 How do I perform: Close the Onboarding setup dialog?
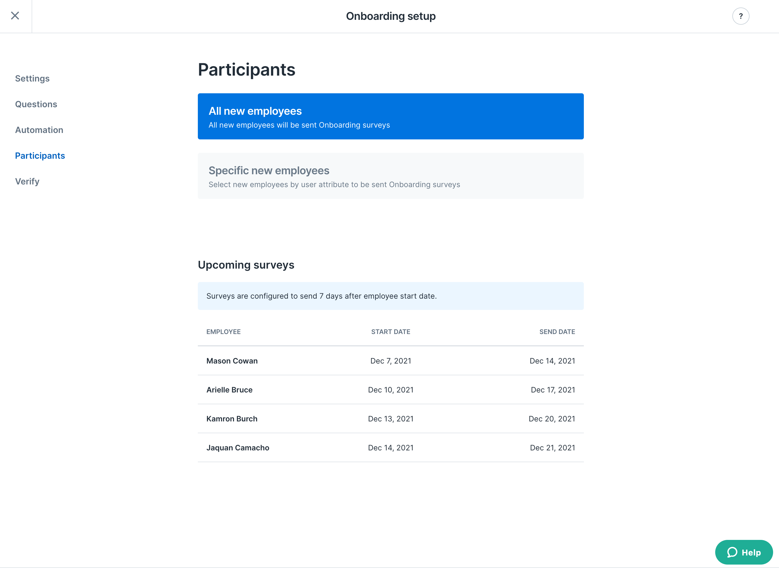pyautogui.click(x=15, y=16)
